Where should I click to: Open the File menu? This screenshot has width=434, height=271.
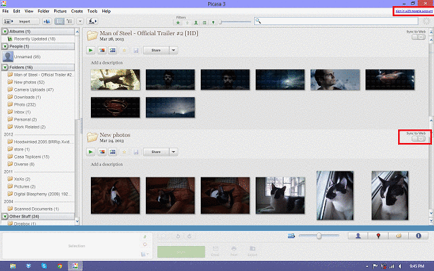click(5, 11)
